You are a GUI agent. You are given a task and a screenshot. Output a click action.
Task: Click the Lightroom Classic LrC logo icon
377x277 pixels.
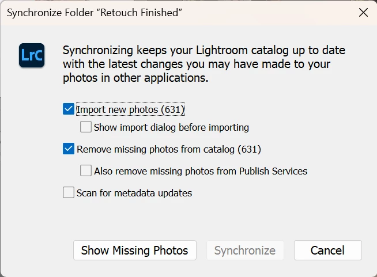(x=32, y=55)
